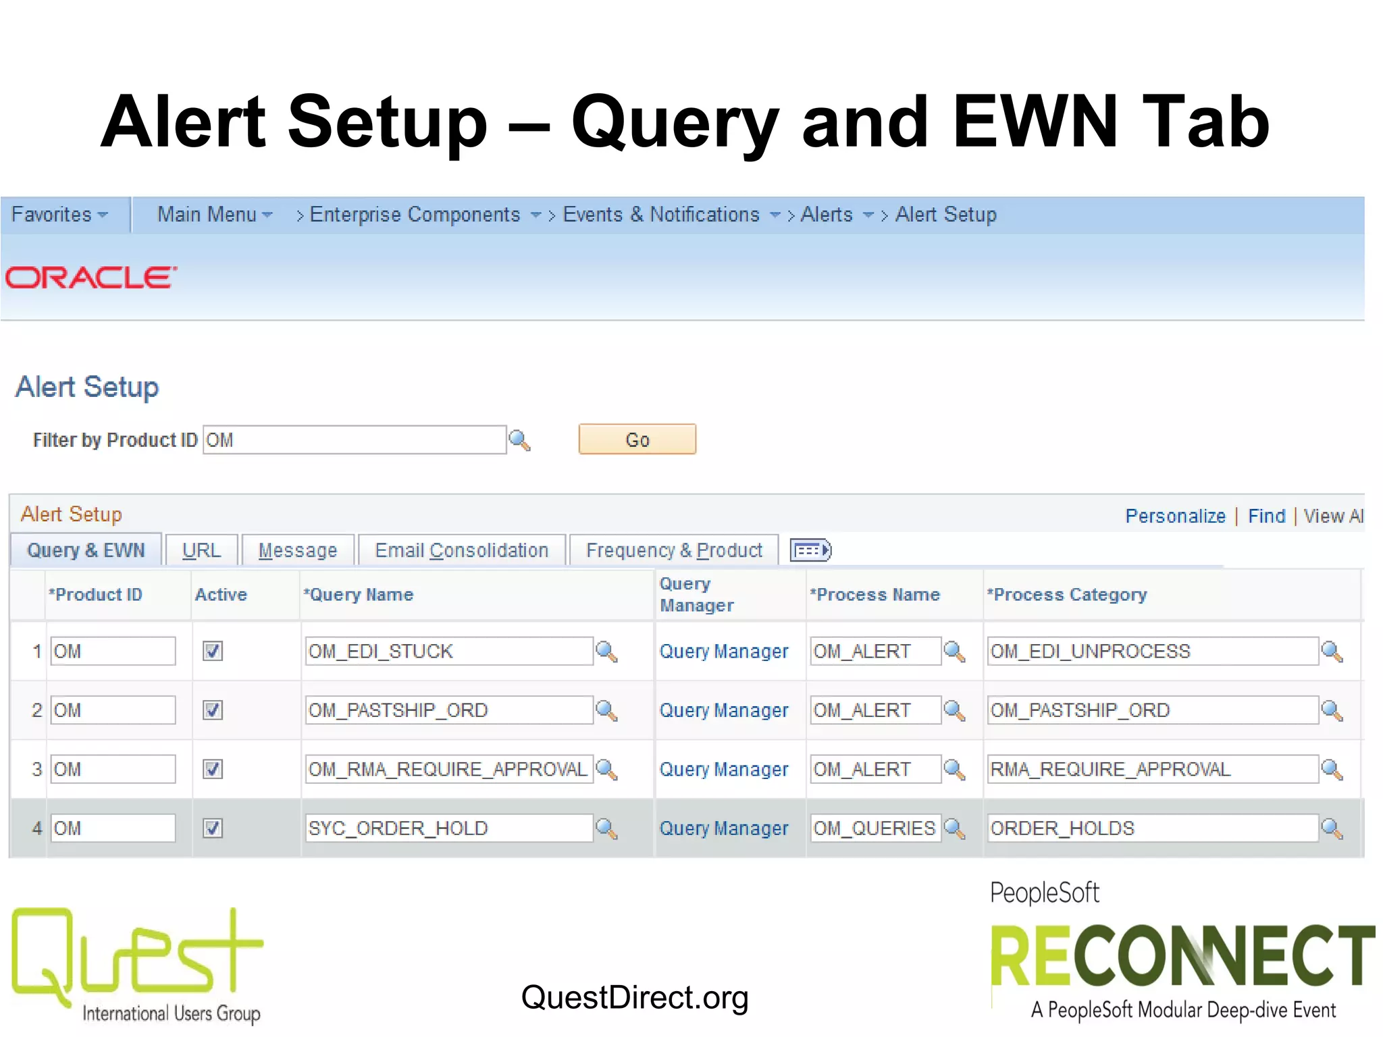Screen dimensions: 1383x1037
Task: Open Query Manager link for OM_RMA_REQUIRE_APPROVAL
Action: (724, 769)
